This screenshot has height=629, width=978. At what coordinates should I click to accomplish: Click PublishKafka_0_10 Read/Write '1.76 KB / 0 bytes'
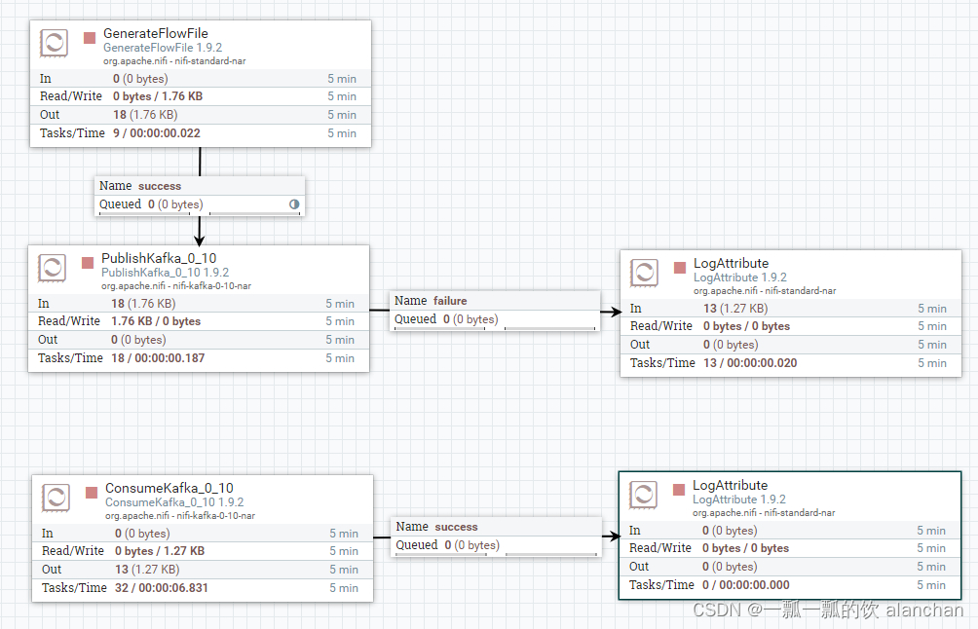[156, 321]
